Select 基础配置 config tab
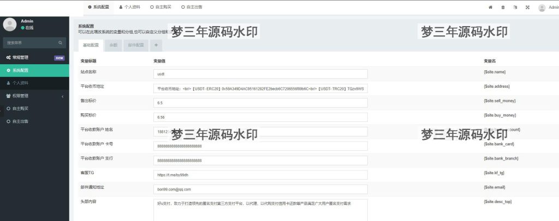Viewport: 559px width, 221px height. point(91,46)
